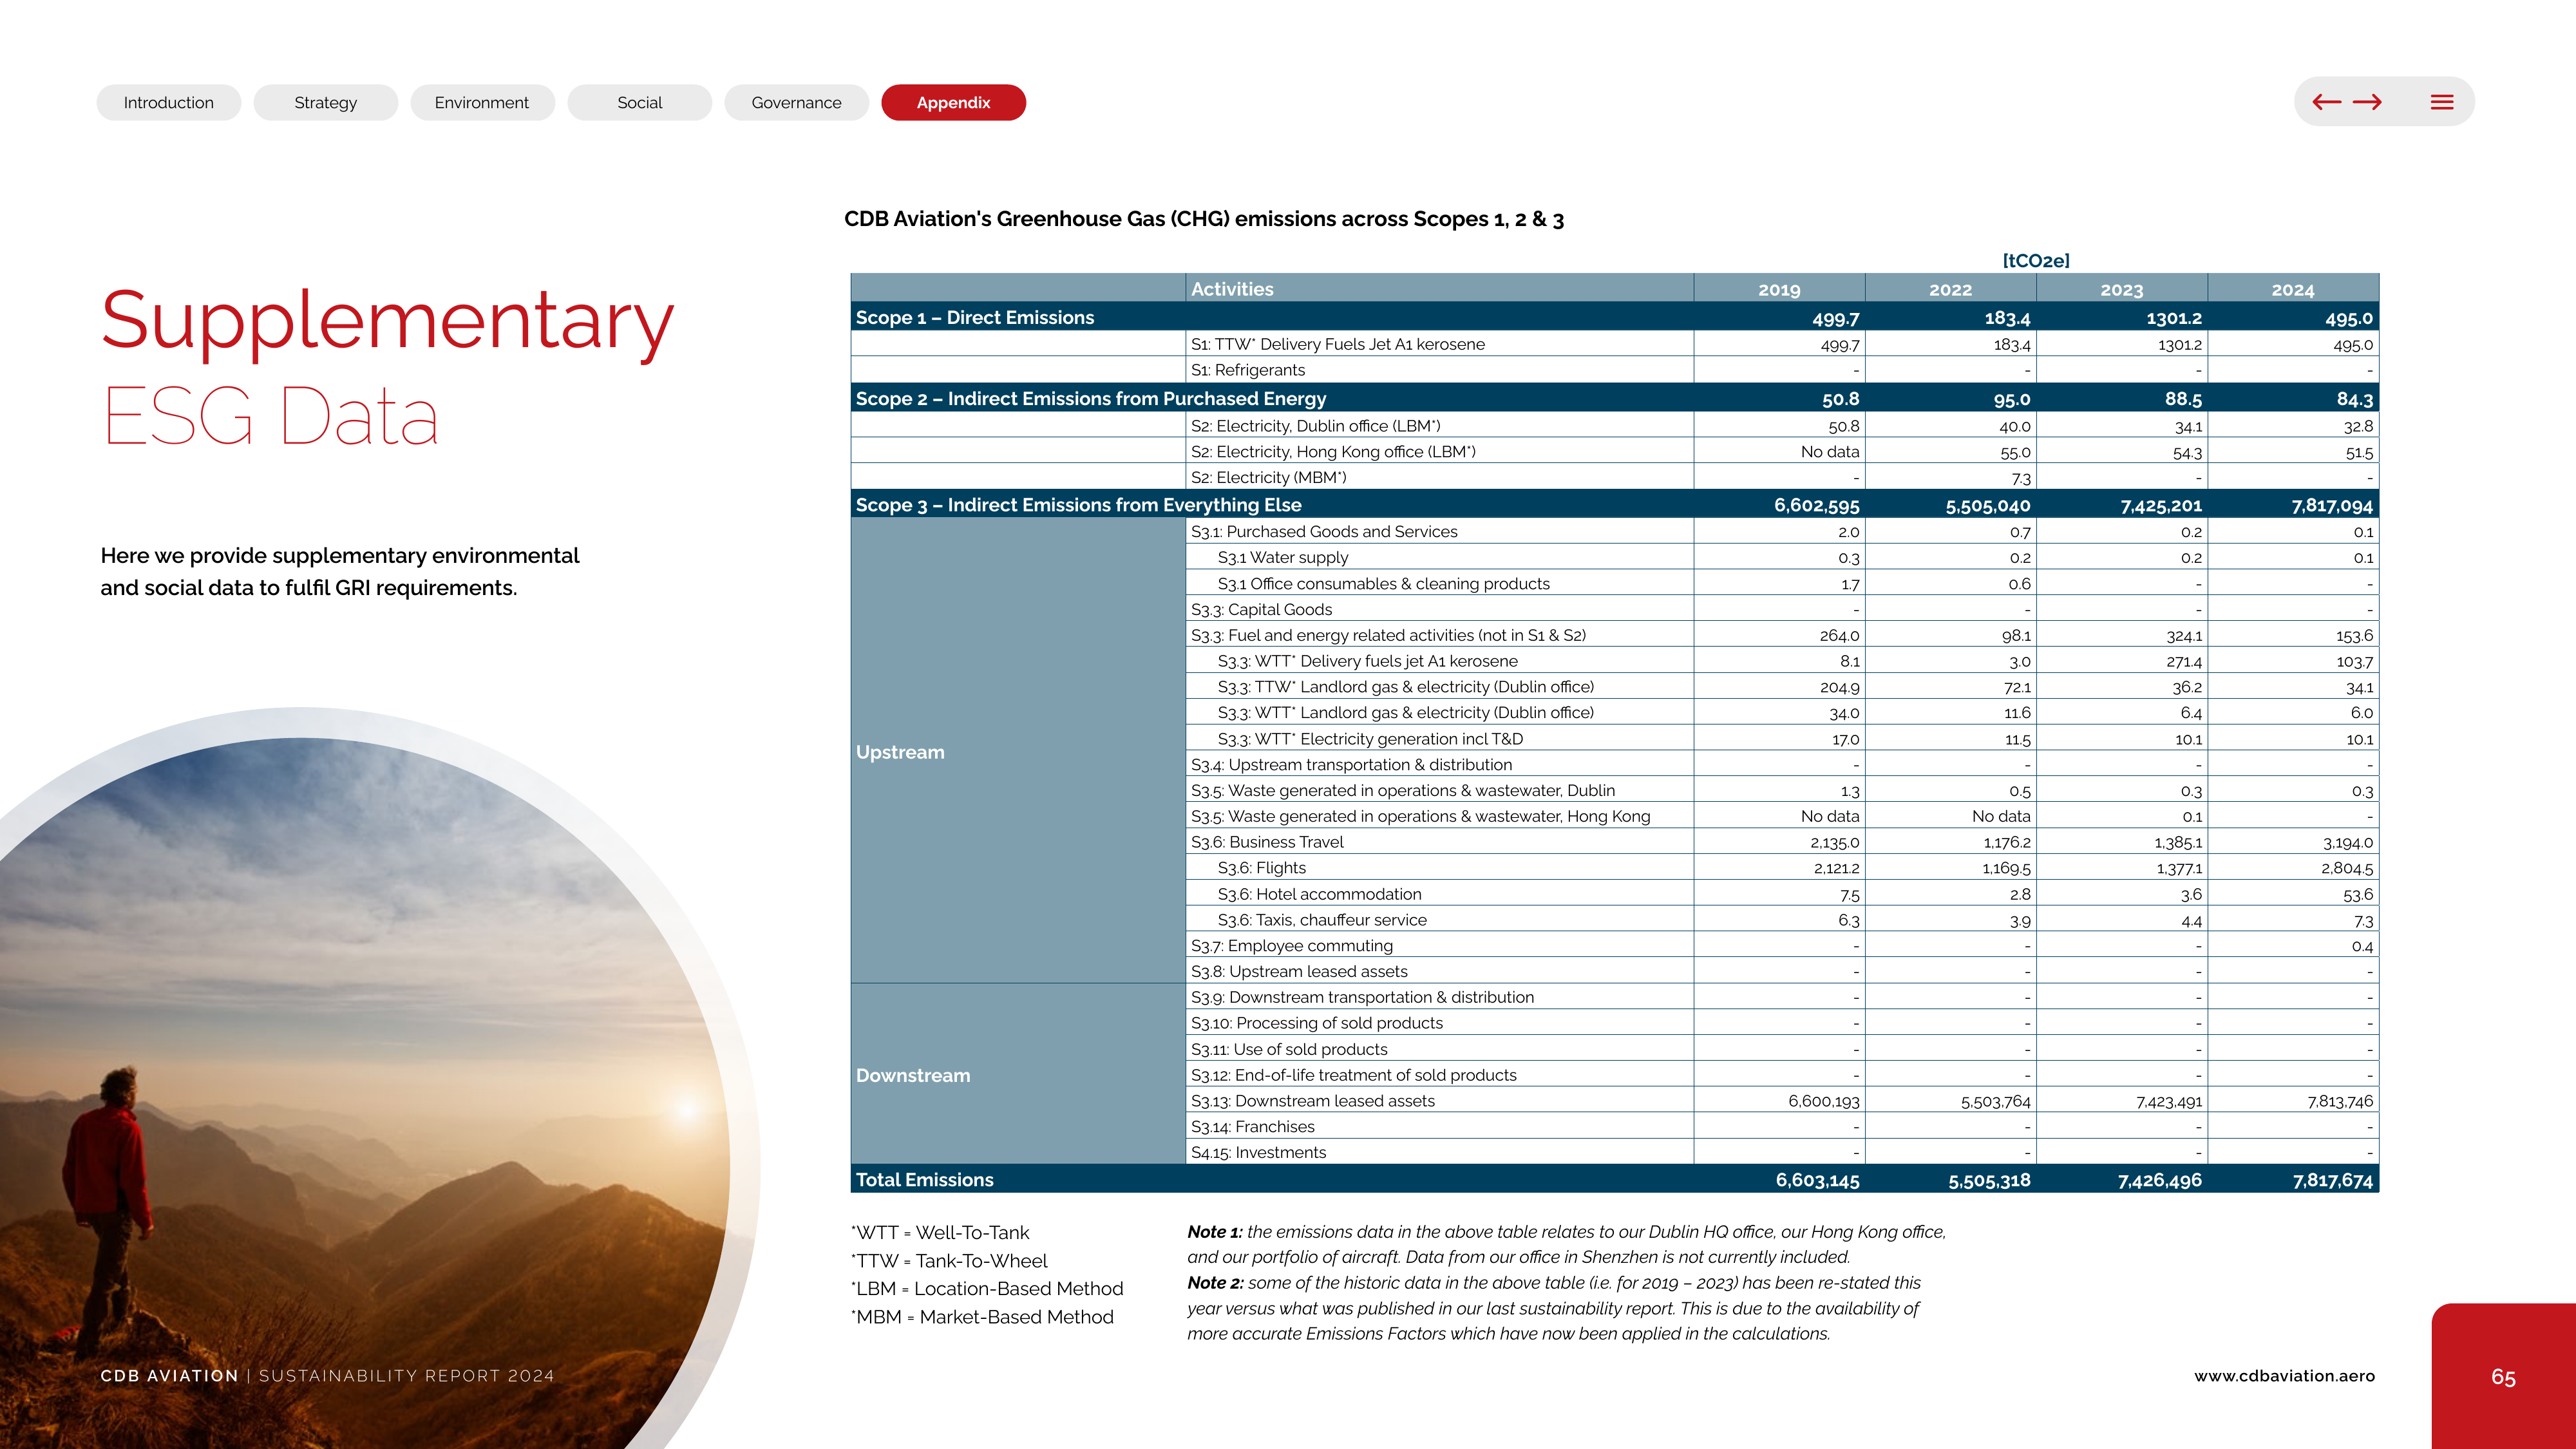Click the '[tCO2e]' unit label
2576x1449 pixels.
pyautogui.click(x=2036, y=261)
